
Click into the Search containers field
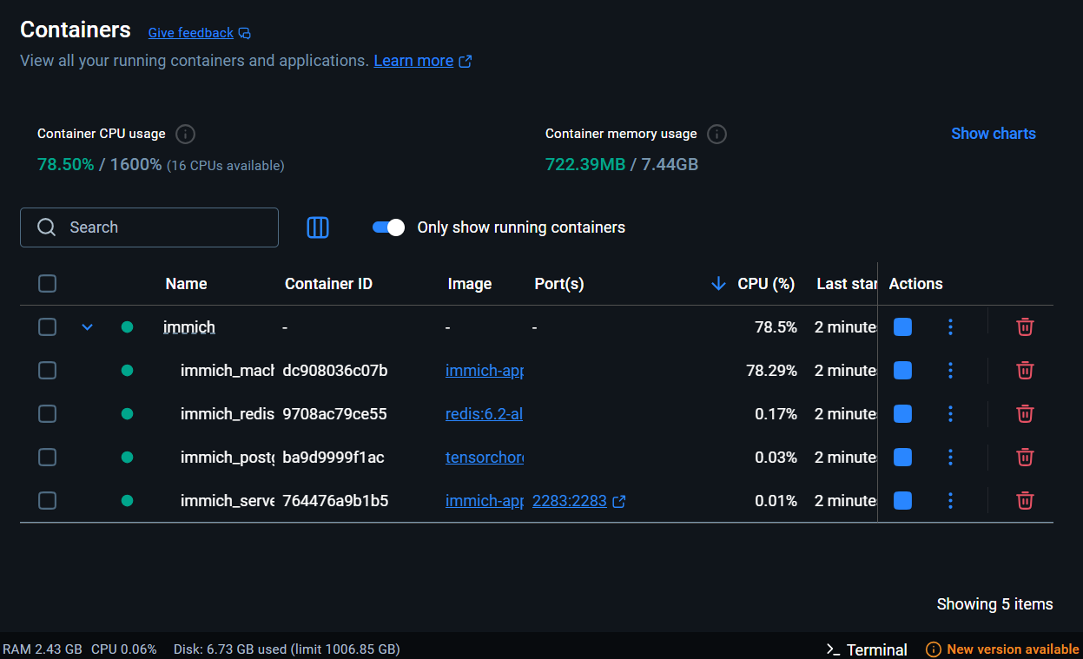(x=149, y=227)
